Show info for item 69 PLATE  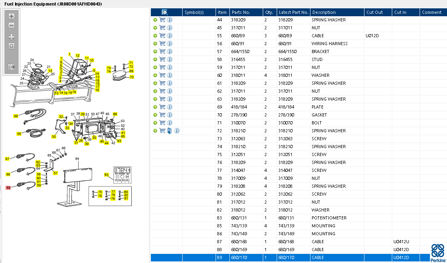[170, 107]
